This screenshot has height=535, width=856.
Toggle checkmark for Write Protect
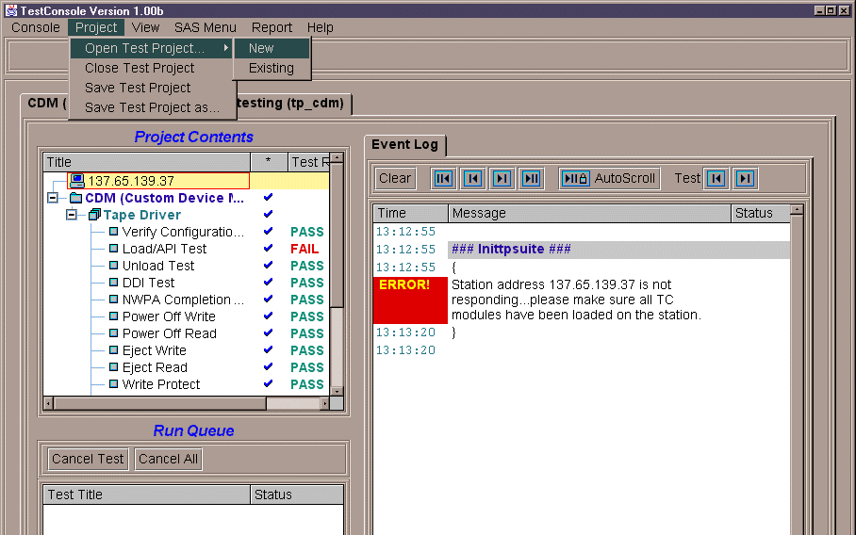[x=268, y=382]
